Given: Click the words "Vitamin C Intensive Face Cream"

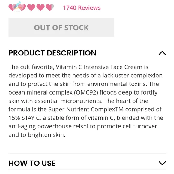Looking at the screenshot, I should [99, 67].
